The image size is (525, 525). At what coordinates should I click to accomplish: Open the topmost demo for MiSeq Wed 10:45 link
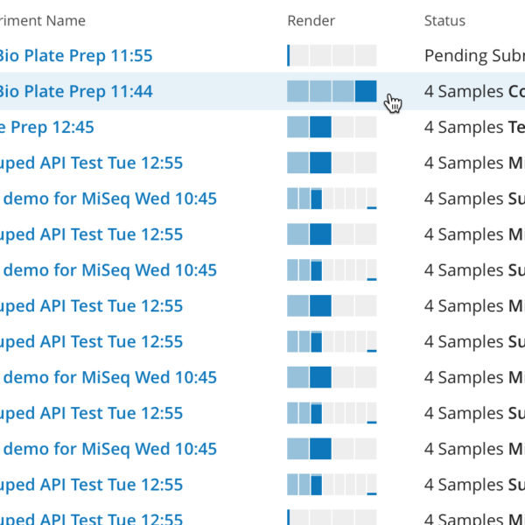[108, 199]
